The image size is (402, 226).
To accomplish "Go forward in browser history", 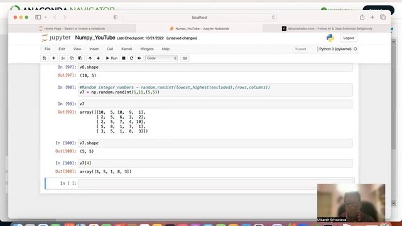I will pos(65,17).
